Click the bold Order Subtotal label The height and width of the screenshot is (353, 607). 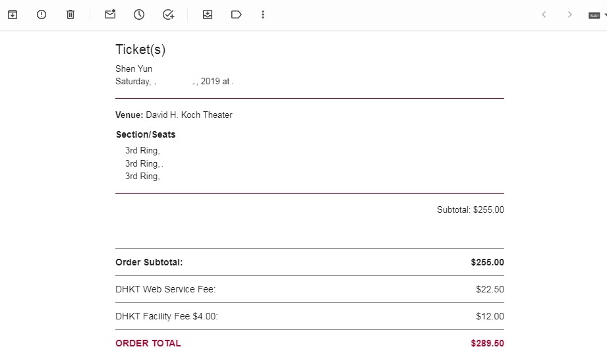coord(149,262)
